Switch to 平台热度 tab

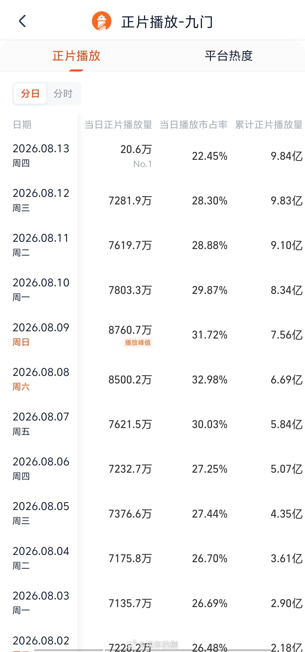(x=229, y=56)
